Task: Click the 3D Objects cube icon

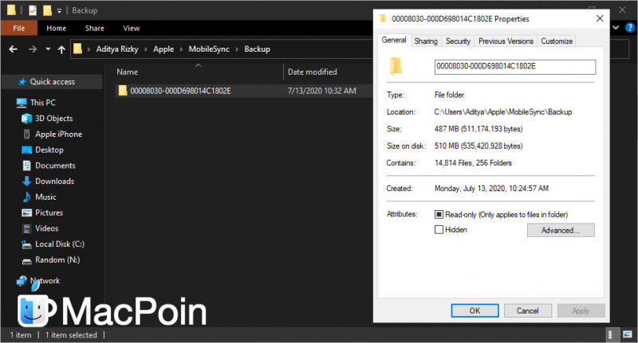Action: 27,118
